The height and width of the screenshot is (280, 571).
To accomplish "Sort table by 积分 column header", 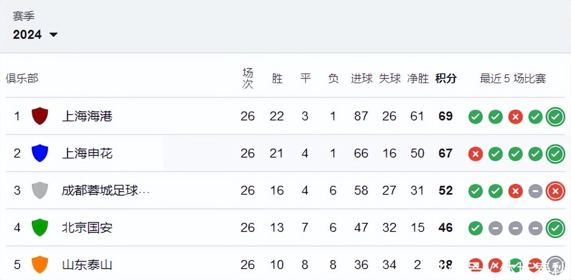I will tap(446, 78).
